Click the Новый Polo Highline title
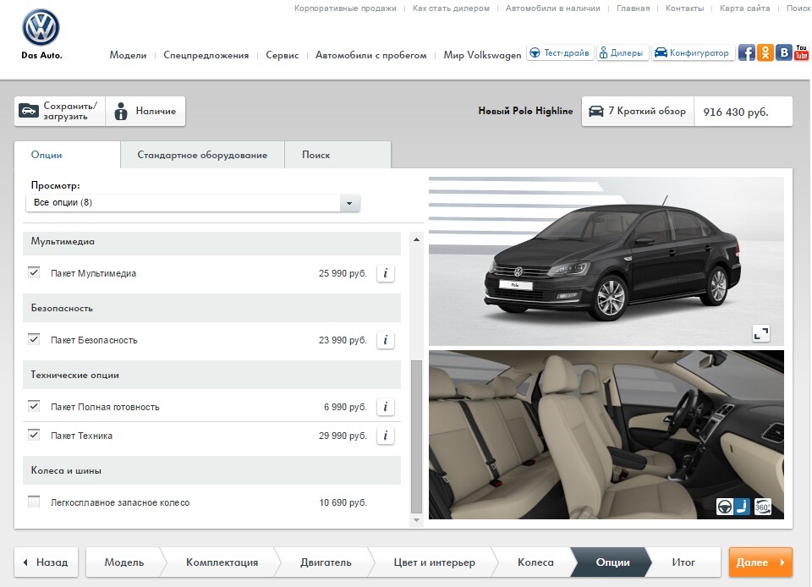 pos(525,111)
